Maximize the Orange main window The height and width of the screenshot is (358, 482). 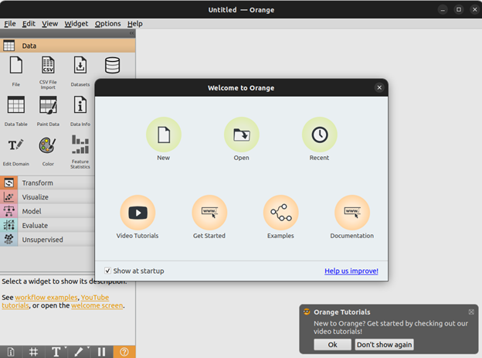tap(459, 9)
